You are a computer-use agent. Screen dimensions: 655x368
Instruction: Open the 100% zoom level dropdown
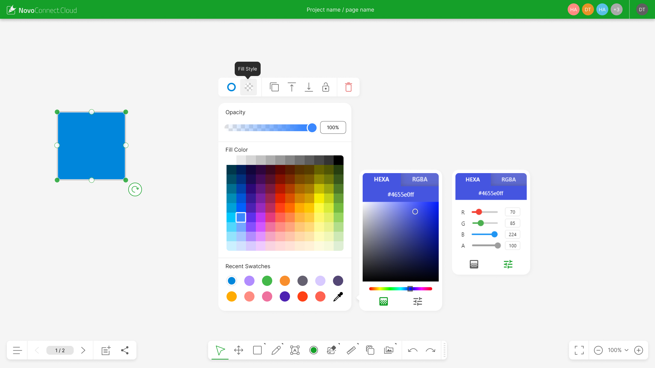618,350
